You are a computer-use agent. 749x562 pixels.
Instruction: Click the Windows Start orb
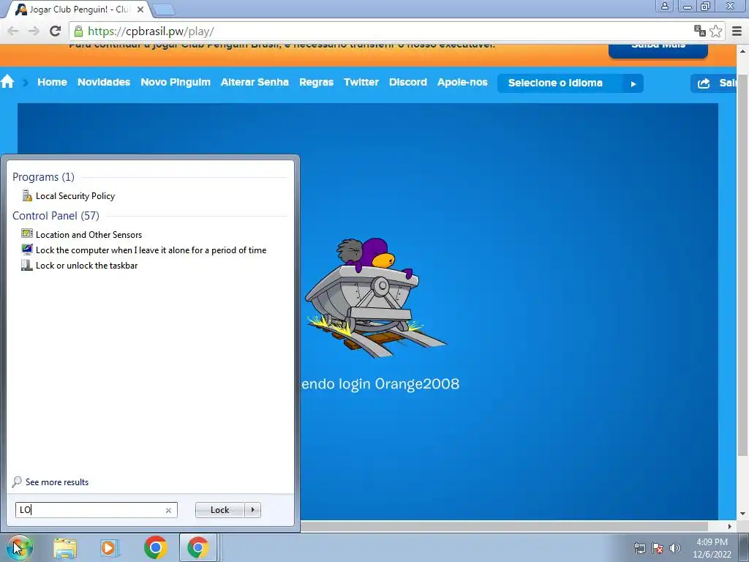pyautogui.click(x=19, y=547)
